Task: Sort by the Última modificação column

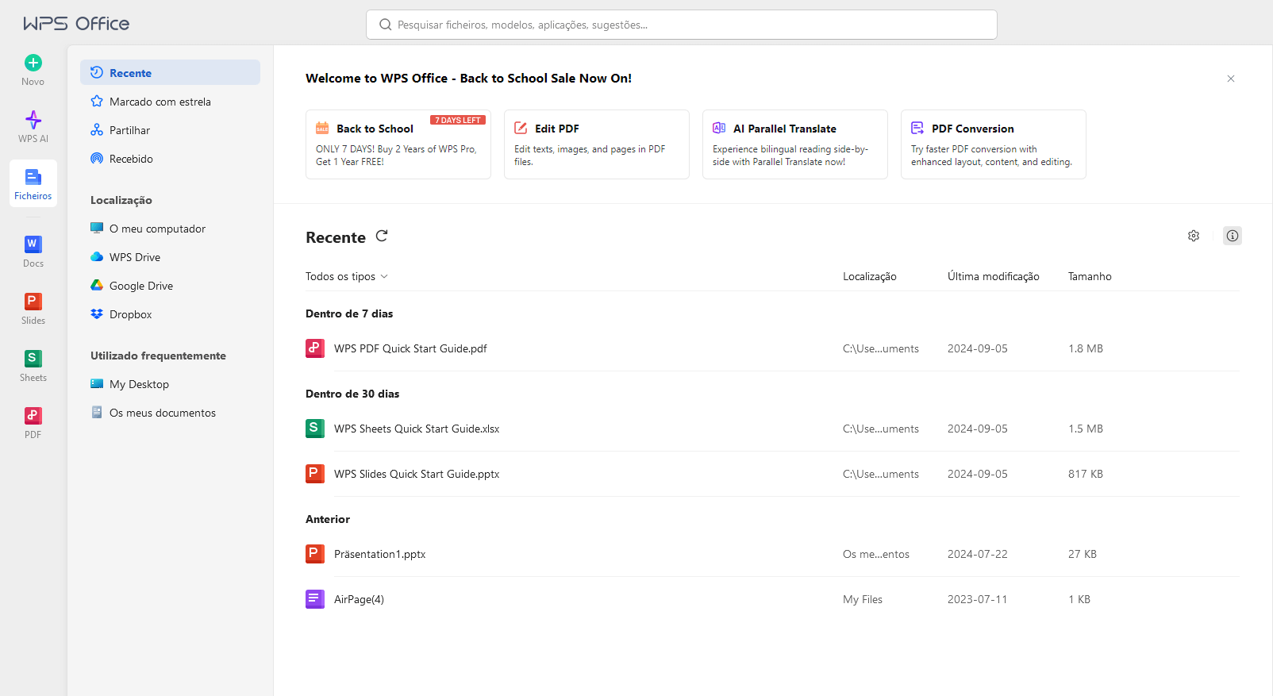Action: (993, 276)
